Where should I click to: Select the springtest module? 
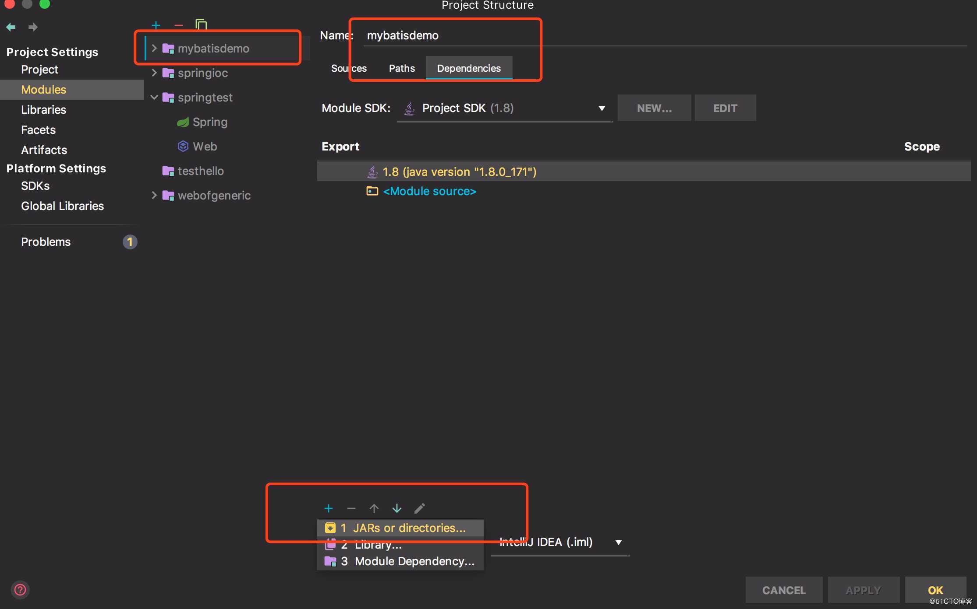[205, 97]
